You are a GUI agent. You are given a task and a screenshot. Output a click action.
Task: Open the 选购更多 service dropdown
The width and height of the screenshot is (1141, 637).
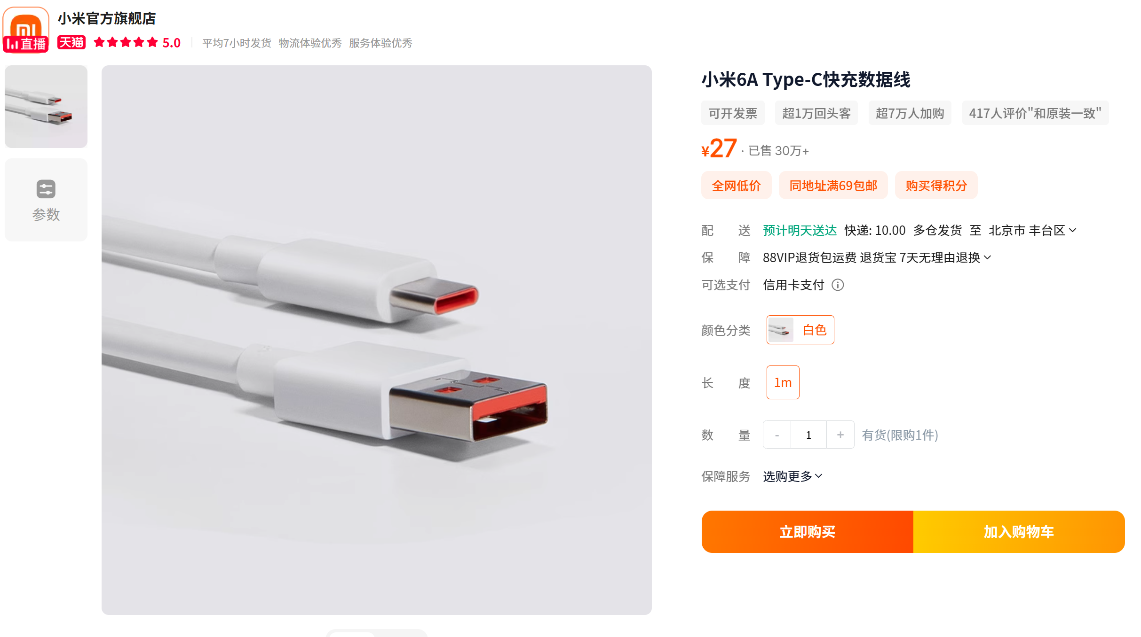[792, 476]
